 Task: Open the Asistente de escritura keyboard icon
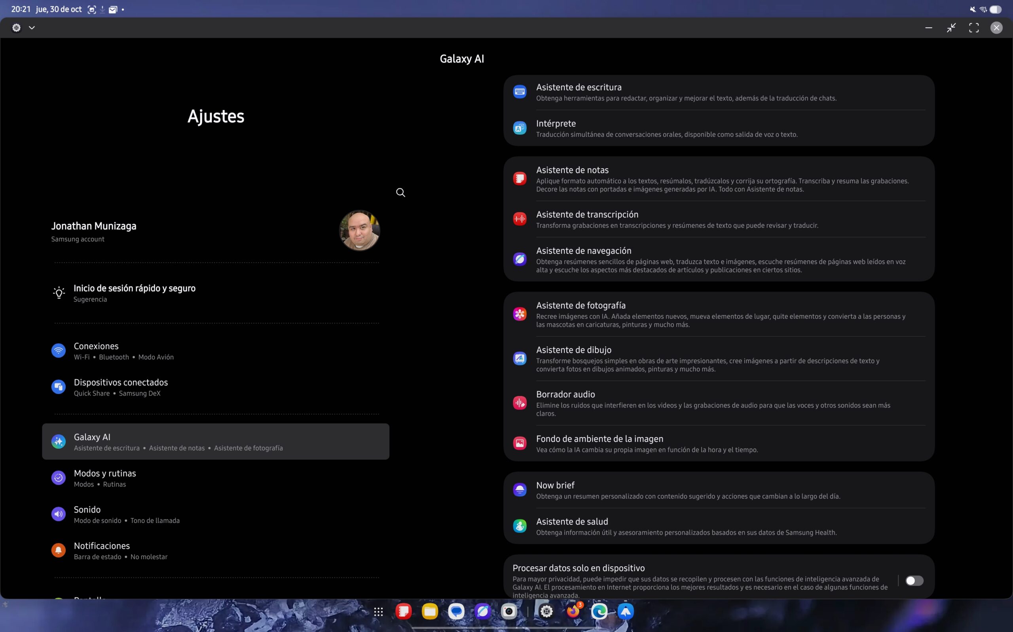click(x=520, y=91)
